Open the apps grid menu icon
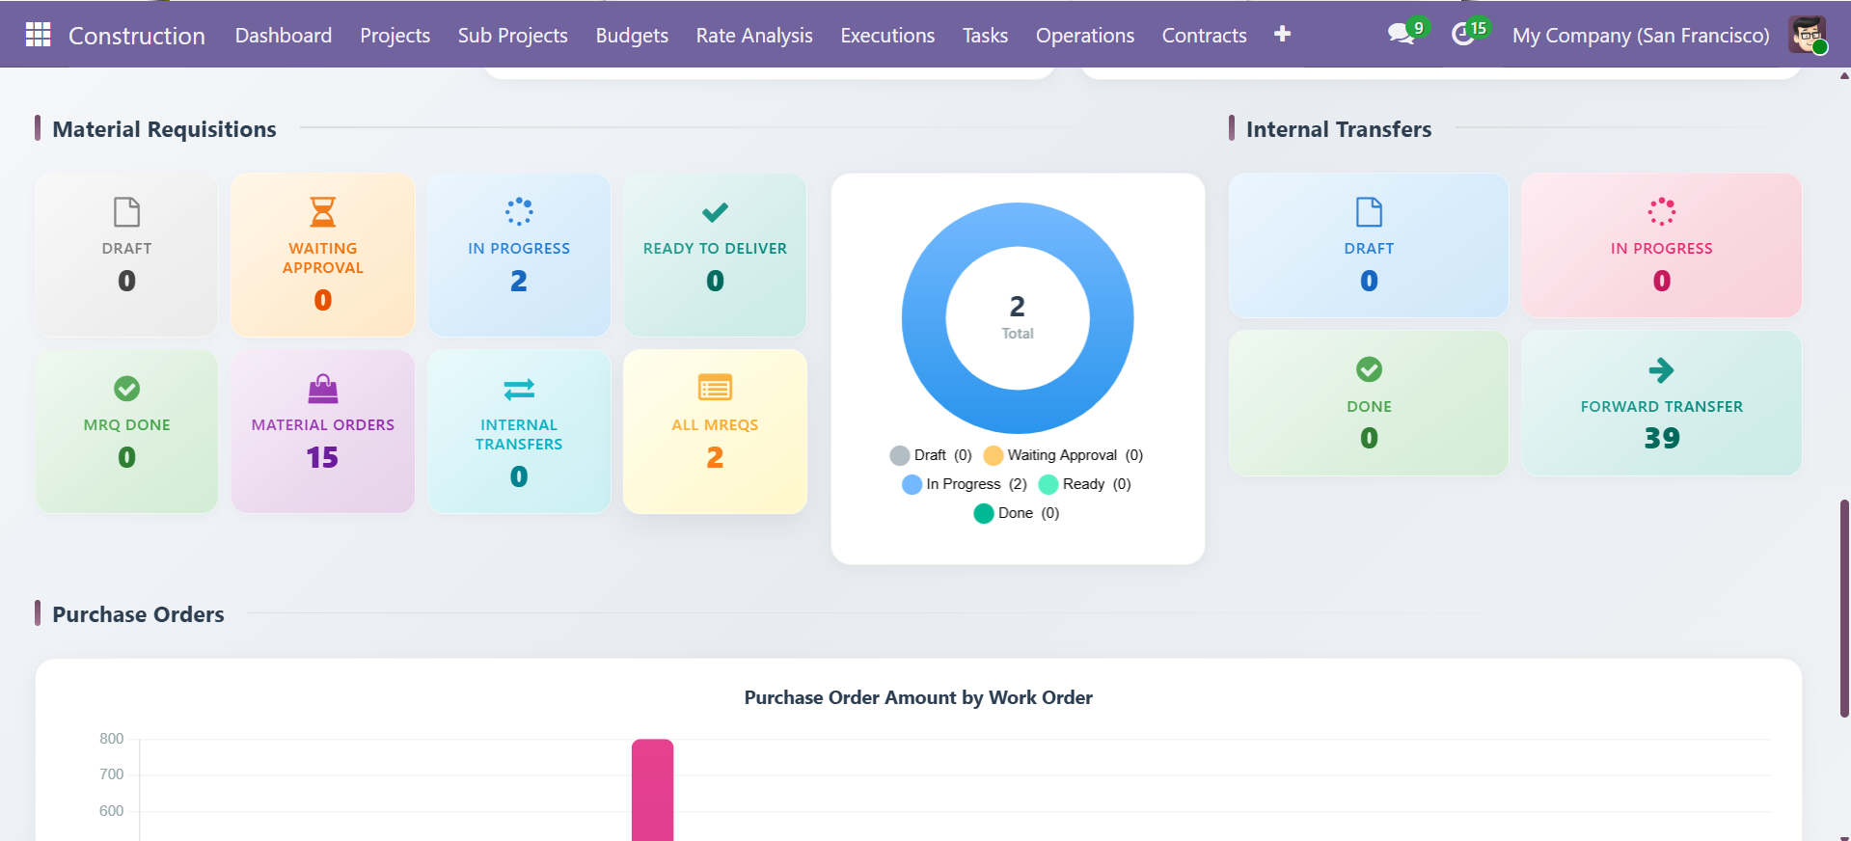 pos(38,35)
